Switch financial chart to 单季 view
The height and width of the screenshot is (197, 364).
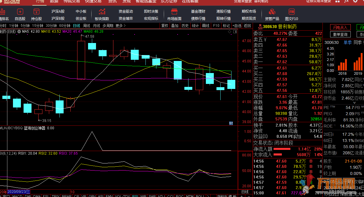coord(348,42)
